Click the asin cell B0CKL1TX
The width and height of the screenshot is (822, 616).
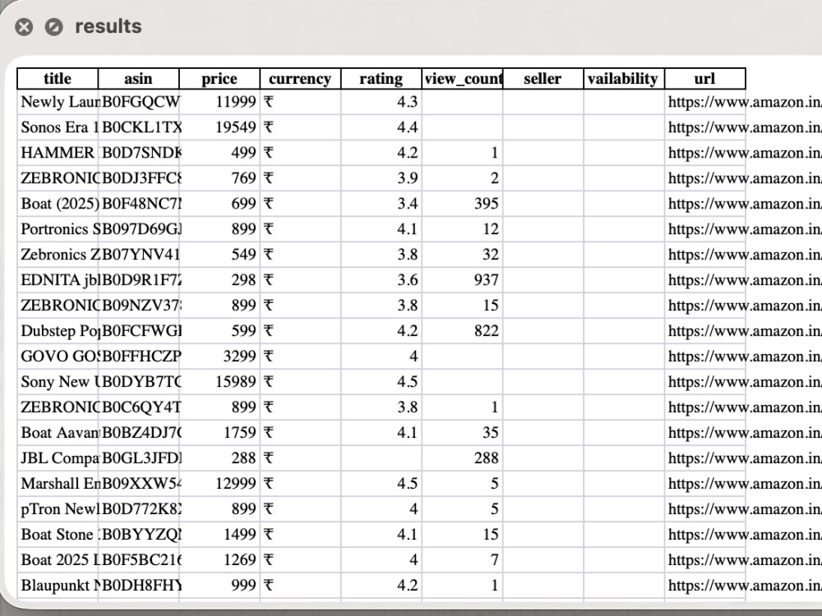[x=138, y=127]
